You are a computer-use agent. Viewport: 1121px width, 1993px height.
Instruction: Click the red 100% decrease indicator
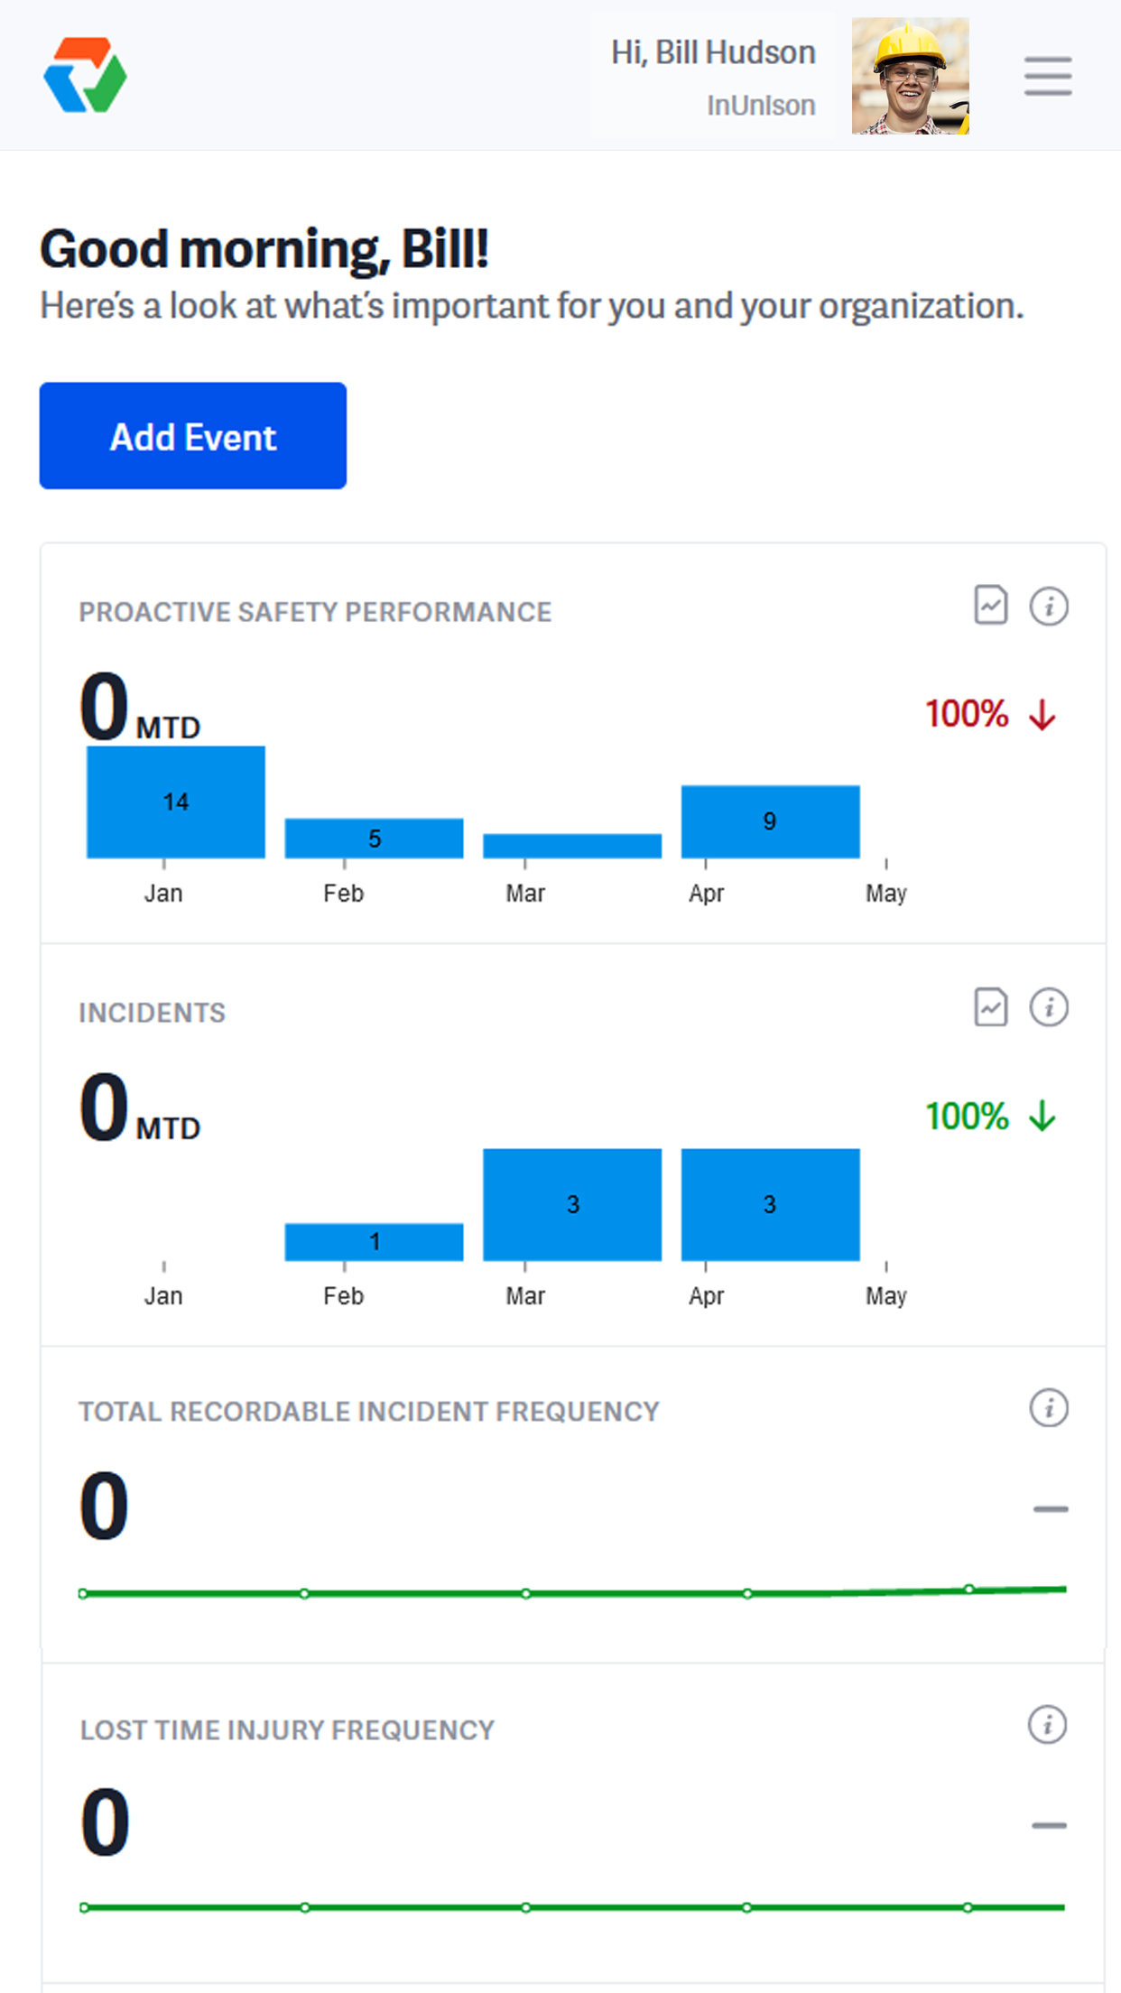point(989,714)
